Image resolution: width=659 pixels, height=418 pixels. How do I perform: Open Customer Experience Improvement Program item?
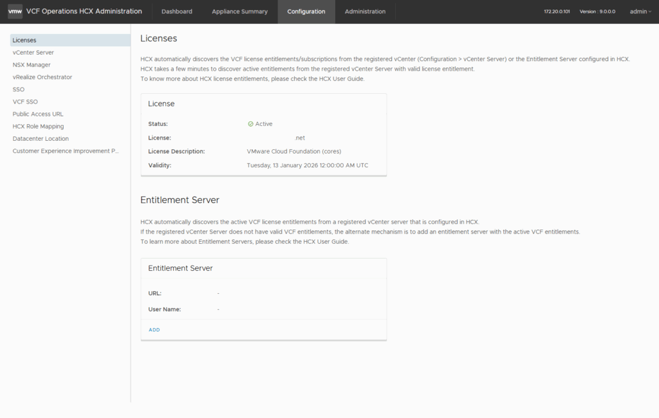pos(66,151)
